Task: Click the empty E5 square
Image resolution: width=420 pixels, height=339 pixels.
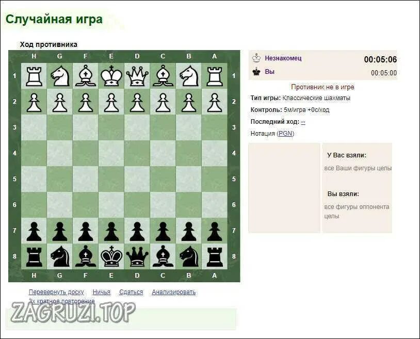Action: (111, 179)
